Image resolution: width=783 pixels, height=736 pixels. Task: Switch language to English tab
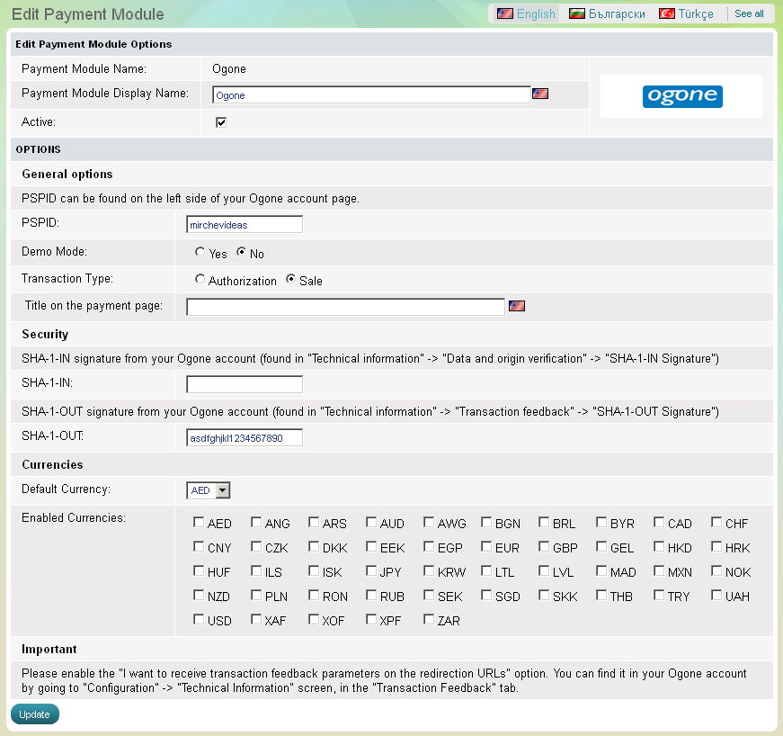tap(527, 13)
